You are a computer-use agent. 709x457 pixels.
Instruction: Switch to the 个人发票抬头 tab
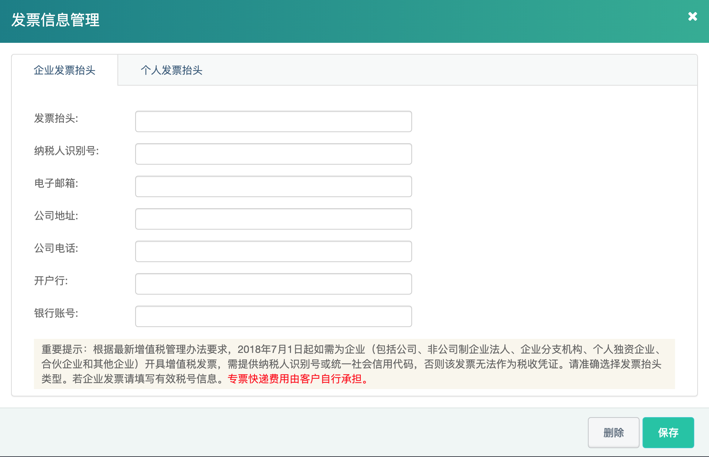click(x=172, y=70)
